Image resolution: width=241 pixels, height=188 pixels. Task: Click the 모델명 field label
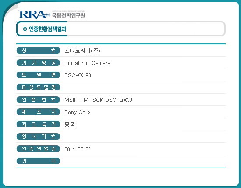[38, 75]
